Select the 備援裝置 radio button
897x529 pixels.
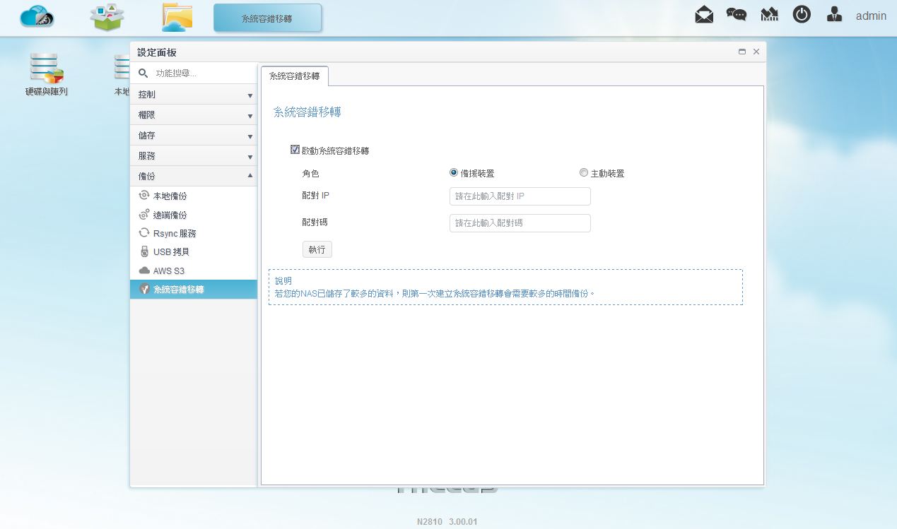click(454, 172)
